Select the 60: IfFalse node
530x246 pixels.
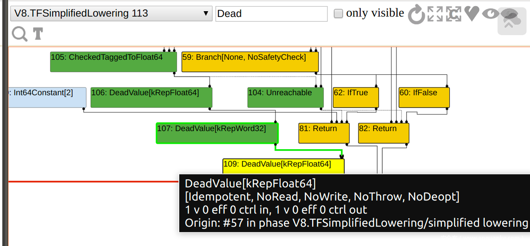click(424, 97)
